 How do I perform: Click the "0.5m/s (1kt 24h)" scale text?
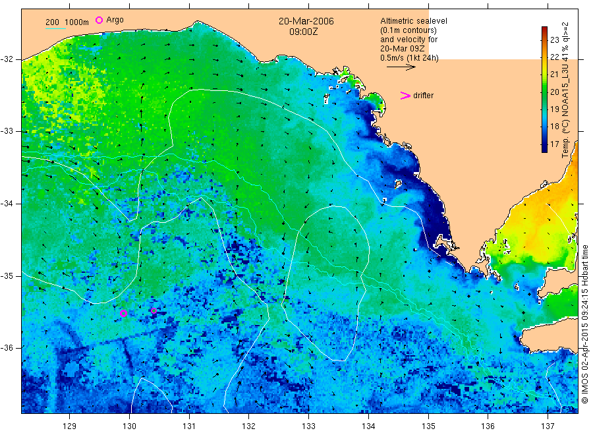(x=410, y=58)
